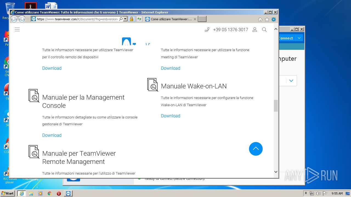Image resolution: width=351 pixels, height=197 pixels.
Task: Expand the Connect dropdown arrow in TeamViewer window
Action: coord(299,38)
